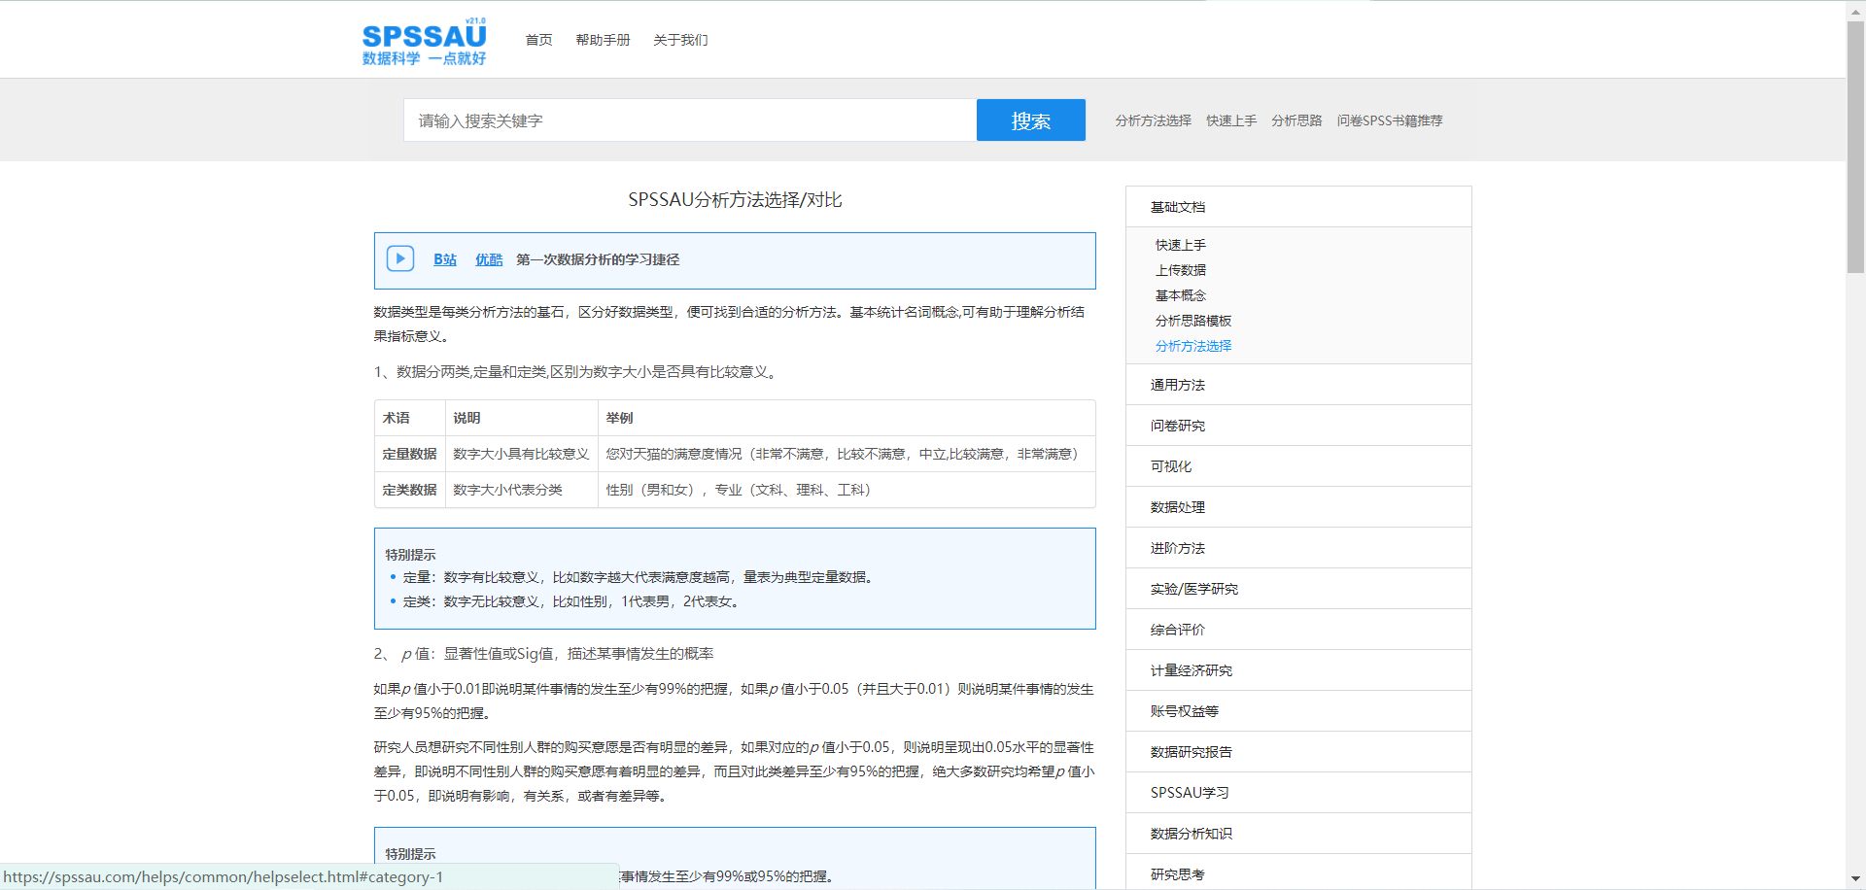1866x890 pixels.
Task: Open the 首页 menu item
Action: (537, 40)
